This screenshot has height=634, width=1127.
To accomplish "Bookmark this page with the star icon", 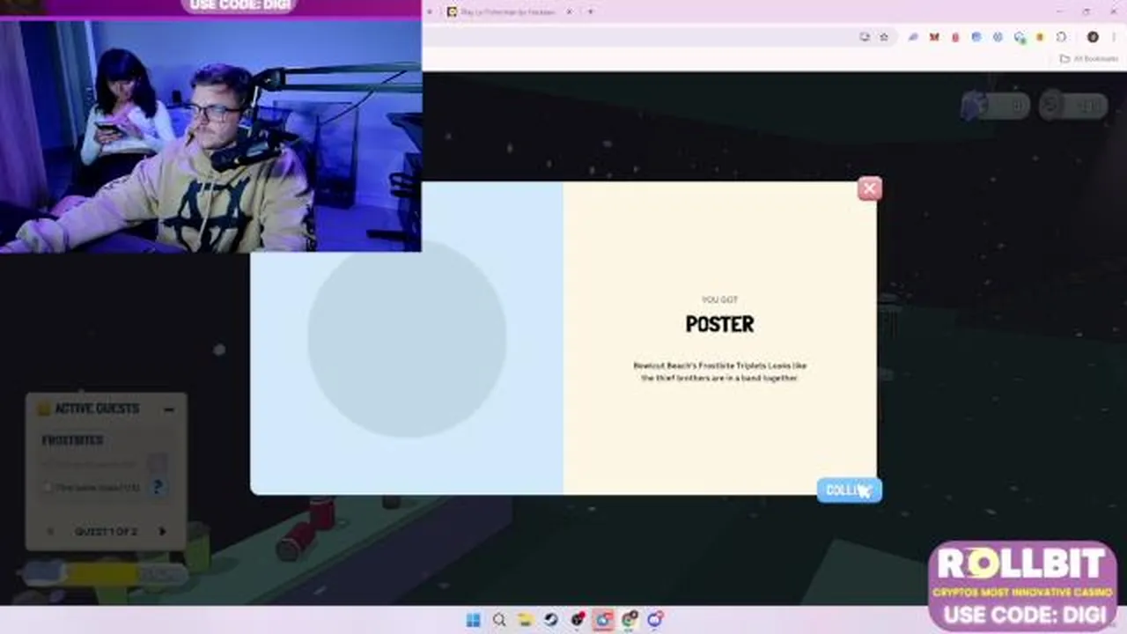I will (884, 37).
